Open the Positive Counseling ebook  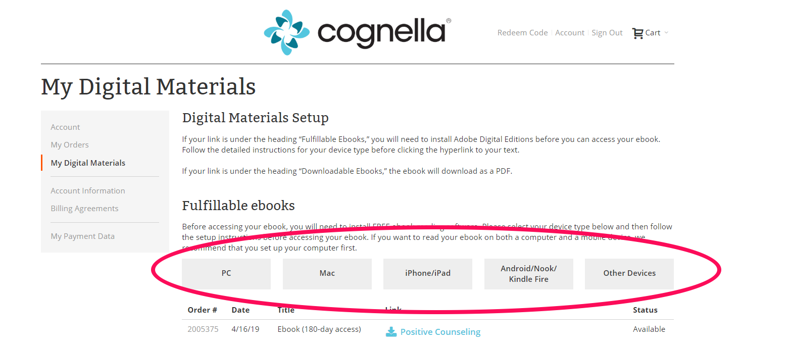(440, 332)
